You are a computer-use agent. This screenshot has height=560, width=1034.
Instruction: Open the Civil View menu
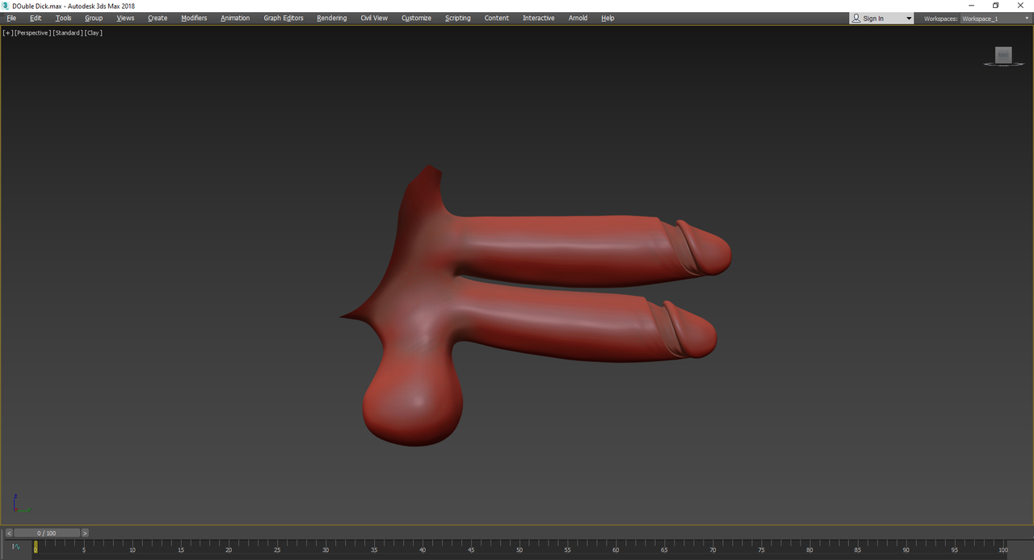tap(374, 18)
